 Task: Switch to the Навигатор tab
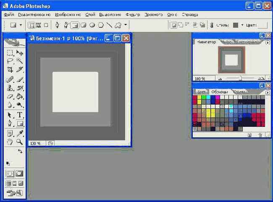coord(206,42)
